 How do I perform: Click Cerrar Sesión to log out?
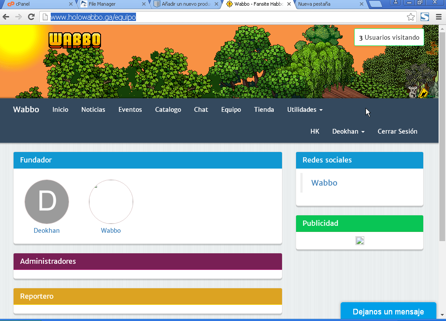click(397, 131)
